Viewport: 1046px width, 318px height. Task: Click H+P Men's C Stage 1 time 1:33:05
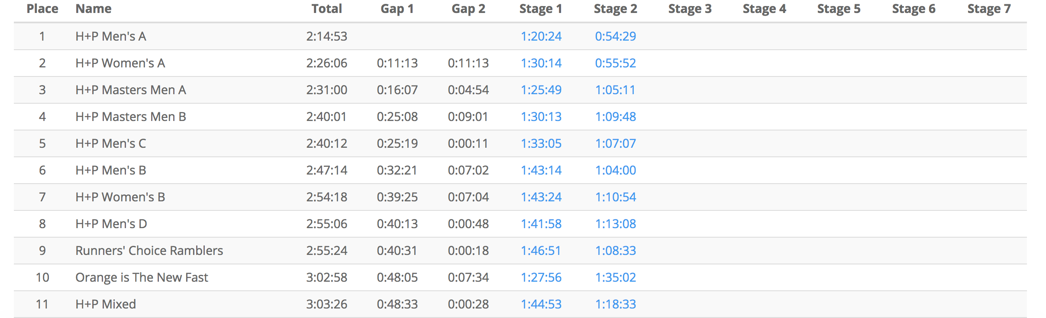541,143
